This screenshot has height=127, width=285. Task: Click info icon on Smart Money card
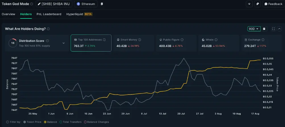(140, 40)
